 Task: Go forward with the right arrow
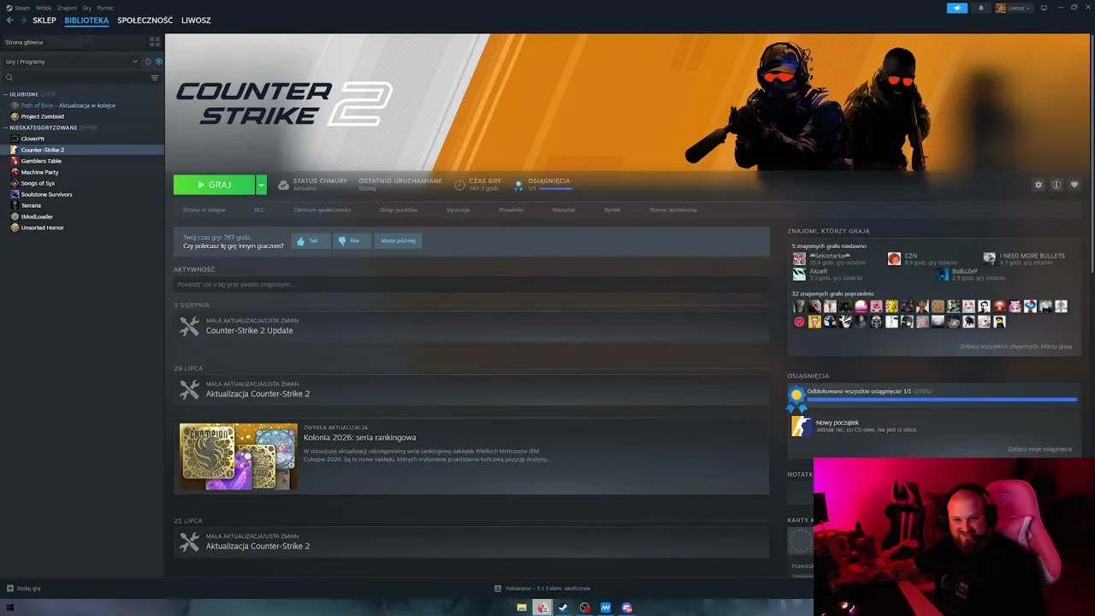pyautogui.click(x=23, y=21)
